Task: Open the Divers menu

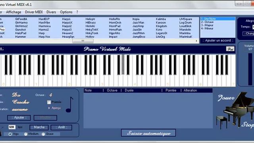Action: (x=51, y=12)
